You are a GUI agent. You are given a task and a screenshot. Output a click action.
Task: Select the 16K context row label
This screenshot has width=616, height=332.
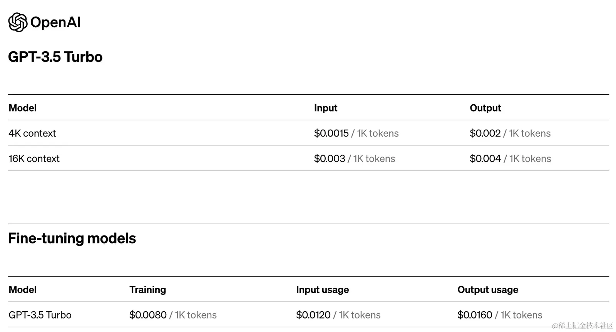(34, 159)
